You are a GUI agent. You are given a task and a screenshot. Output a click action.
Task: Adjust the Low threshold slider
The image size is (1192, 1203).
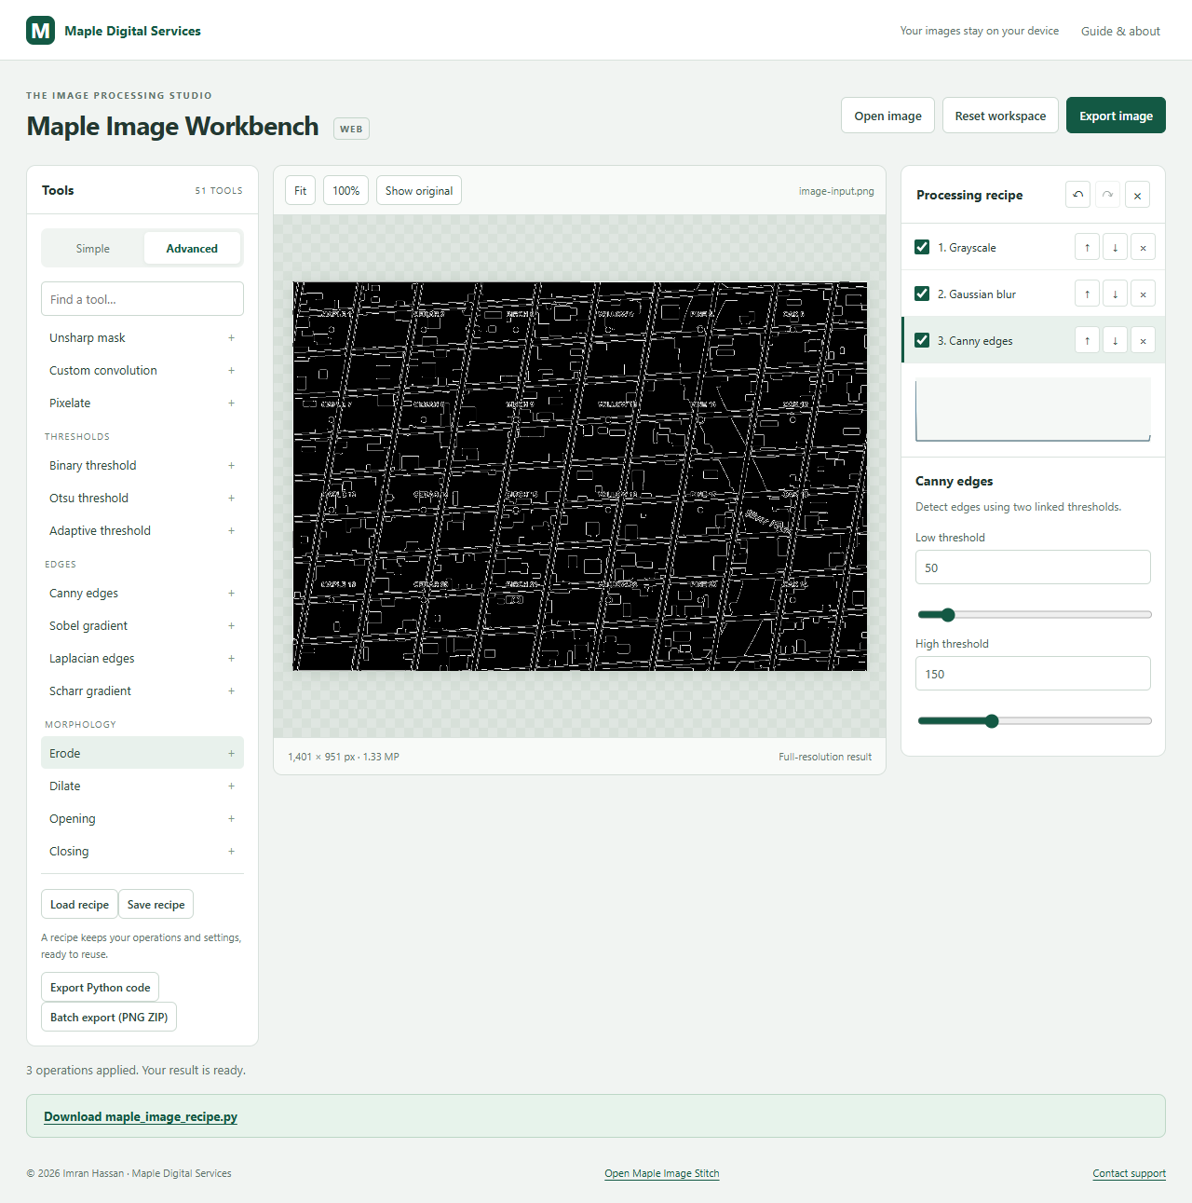(x=1034, y=615)
